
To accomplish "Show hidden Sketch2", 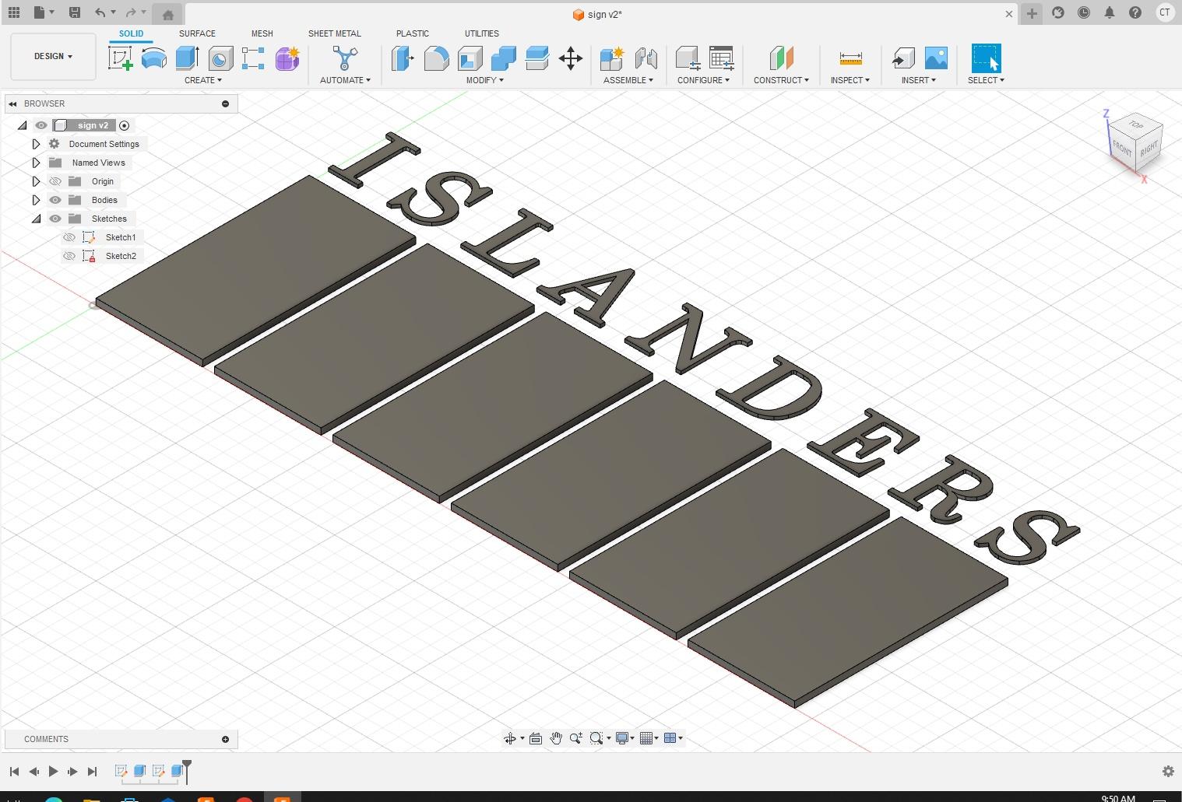I will pyautogui.click(x=69, y=256).
